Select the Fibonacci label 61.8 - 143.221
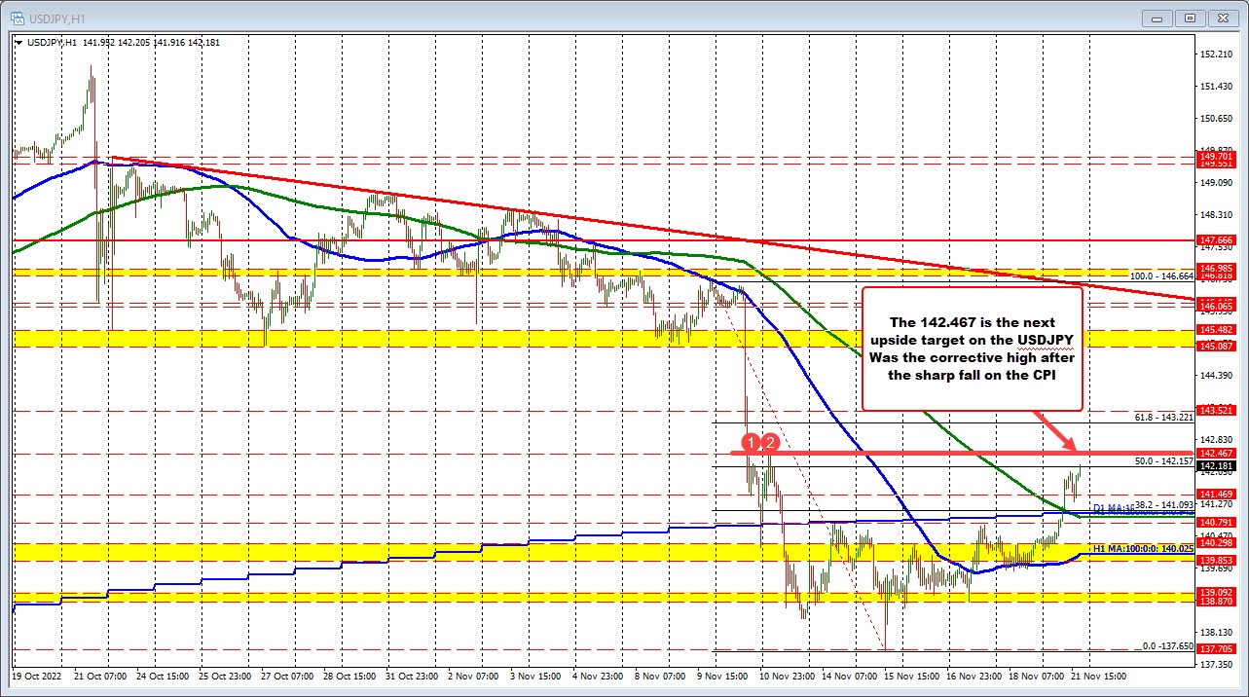Image resolution: width=1249 pixels, height=697 pixels. pyautogui.click(x=1164, y=417)
